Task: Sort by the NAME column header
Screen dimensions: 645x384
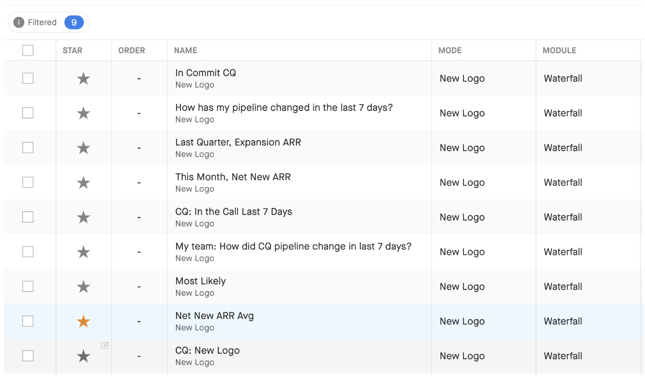Action: (185, 50)
